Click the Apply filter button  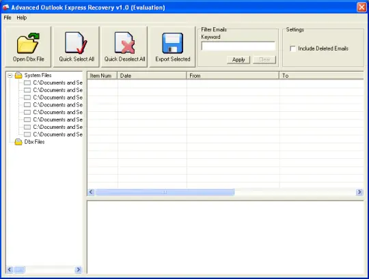tap(238, 59)
